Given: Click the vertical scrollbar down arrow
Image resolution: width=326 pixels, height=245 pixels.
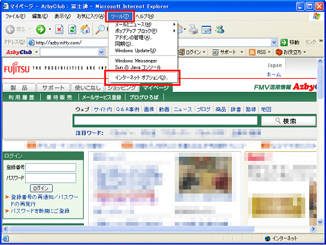Looking at the screenshot, I should (320, 222).
